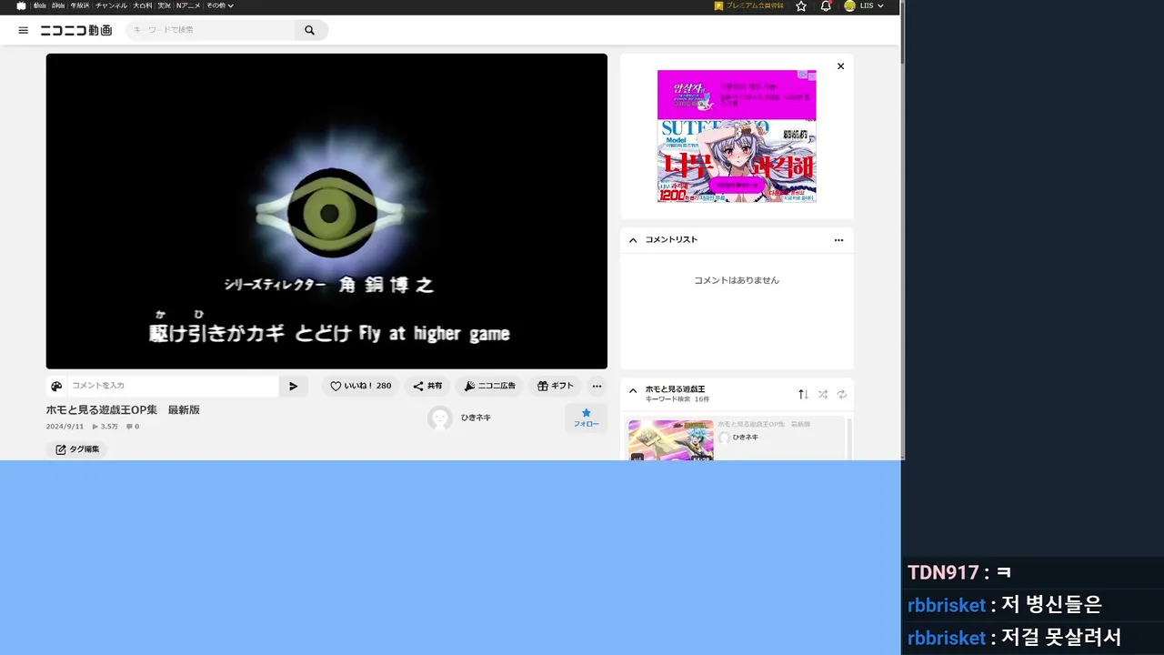Collapse the ホモと見る遊戯王 playlist panel

(x=633, y=391)
